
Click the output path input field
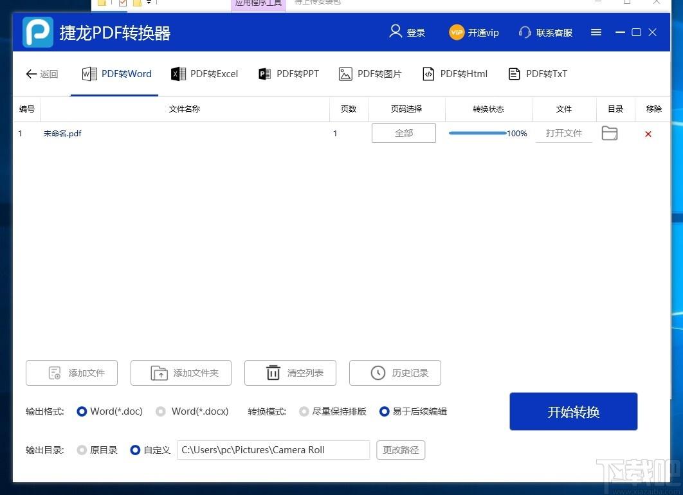pyautogui.click(x=273, y=450)
